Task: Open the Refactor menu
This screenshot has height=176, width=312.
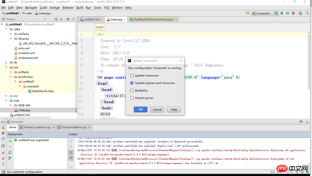Action: click(x=68, y=7)
